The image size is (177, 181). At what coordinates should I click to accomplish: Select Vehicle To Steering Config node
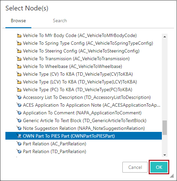pyautogui.click(x=81, y=51)
